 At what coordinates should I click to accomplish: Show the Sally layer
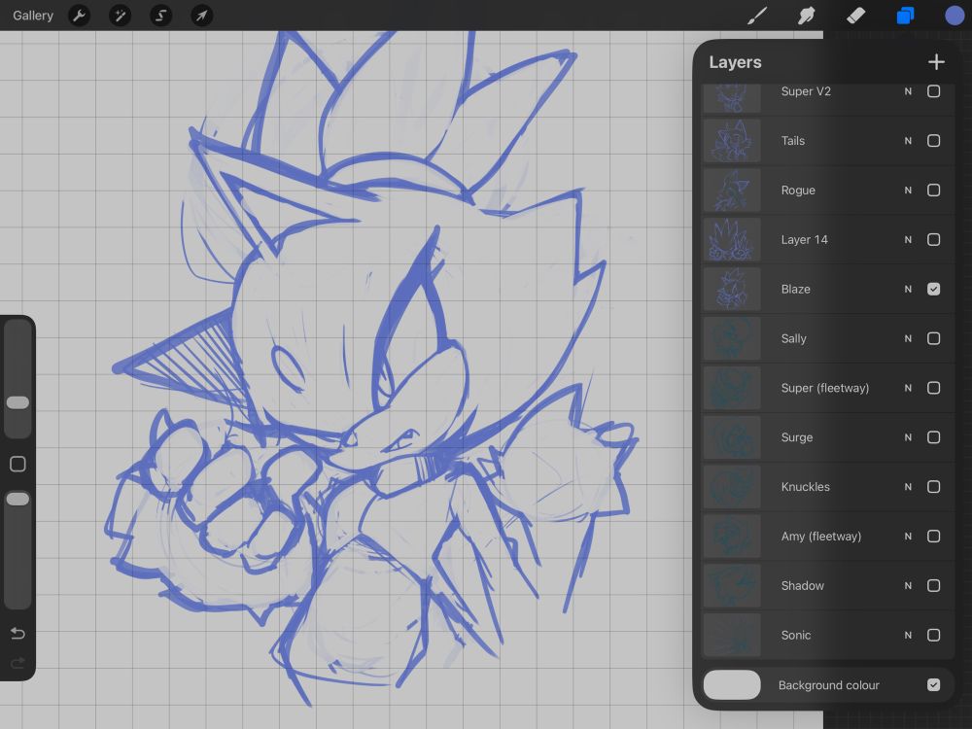coord(933,338)
